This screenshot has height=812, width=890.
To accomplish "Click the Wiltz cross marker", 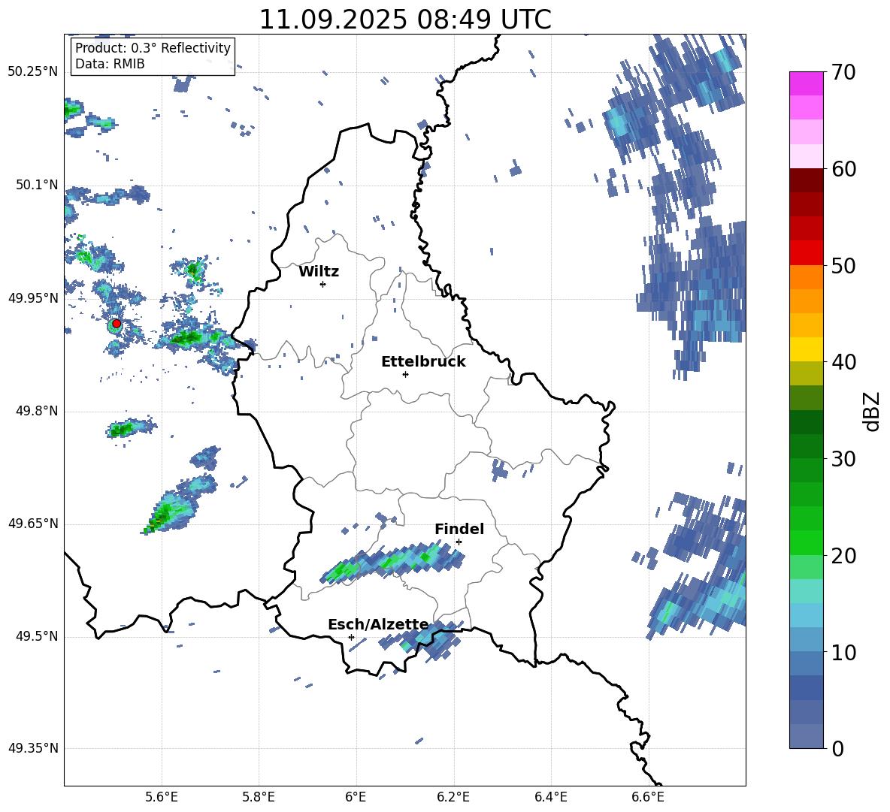I will point(323,284).
